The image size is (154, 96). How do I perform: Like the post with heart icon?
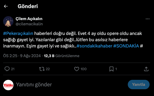(77, 69)
